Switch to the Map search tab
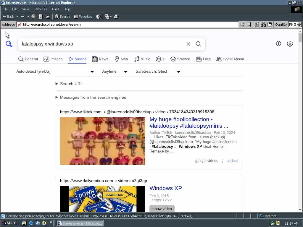 (121, 59)
